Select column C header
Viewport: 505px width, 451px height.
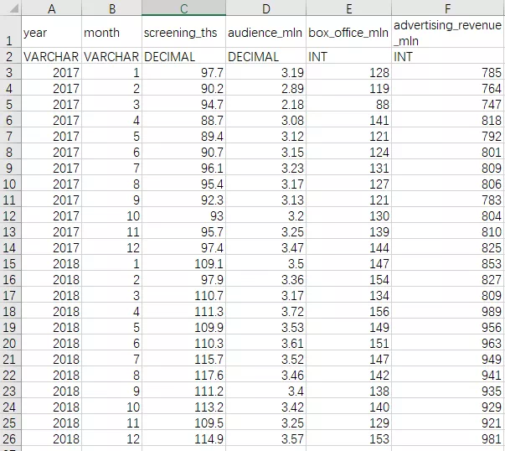tap(184, 8)
